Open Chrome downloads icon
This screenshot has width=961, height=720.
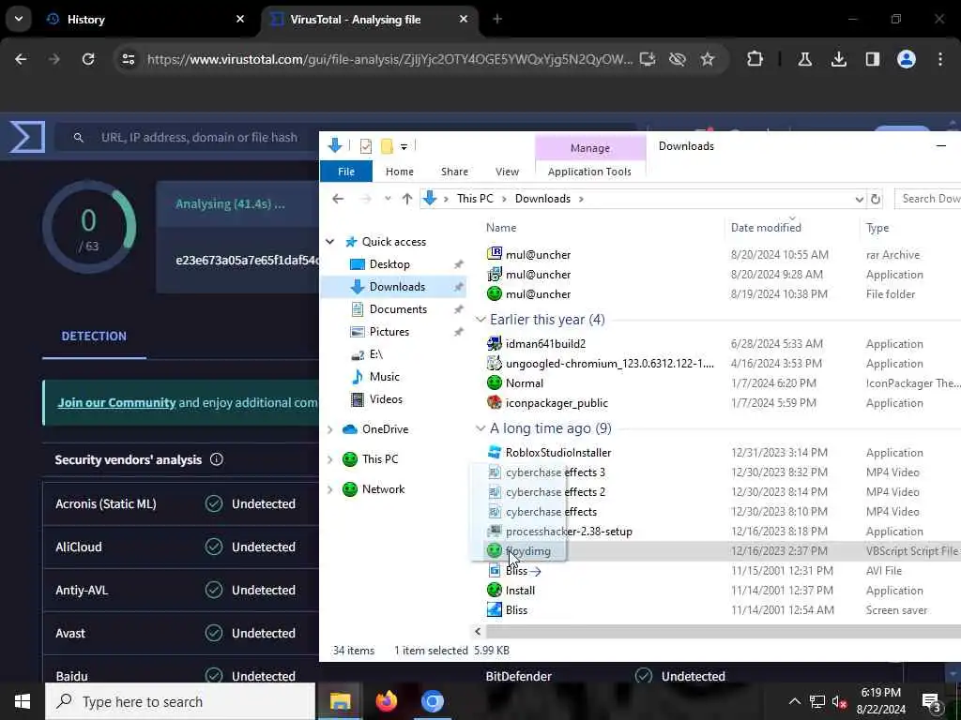point(838,59)
